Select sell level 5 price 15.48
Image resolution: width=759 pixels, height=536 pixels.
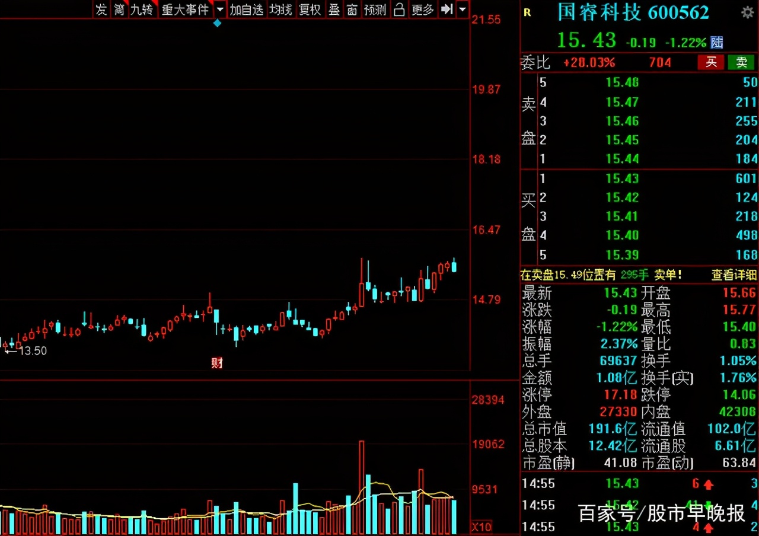click(622, 83)
